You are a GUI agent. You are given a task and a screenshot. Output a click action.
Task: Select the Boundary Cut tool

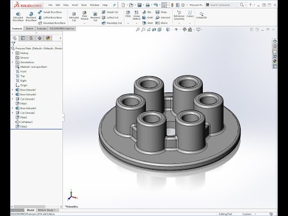click(x=112, y=23)
